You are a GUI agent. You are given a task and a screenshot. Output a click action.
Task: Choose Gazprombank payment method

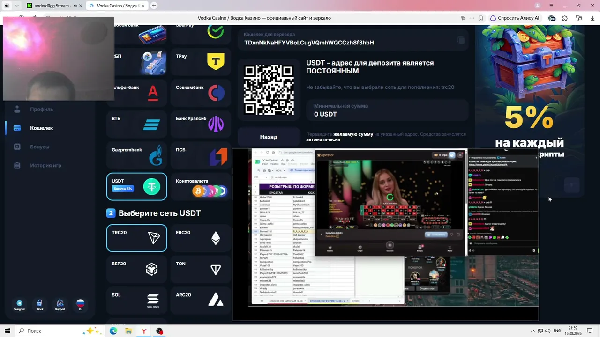coord(136,155)
